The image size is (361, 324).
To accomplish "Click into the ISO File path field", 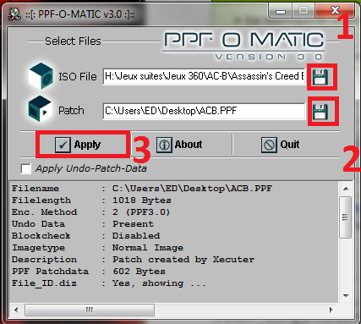I will 204,76.
